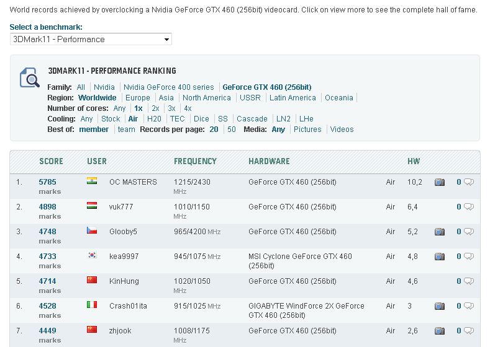The image size is (490, 347).
Task: Open user OC MASTERS profile
Action: (x=133, y=182)
